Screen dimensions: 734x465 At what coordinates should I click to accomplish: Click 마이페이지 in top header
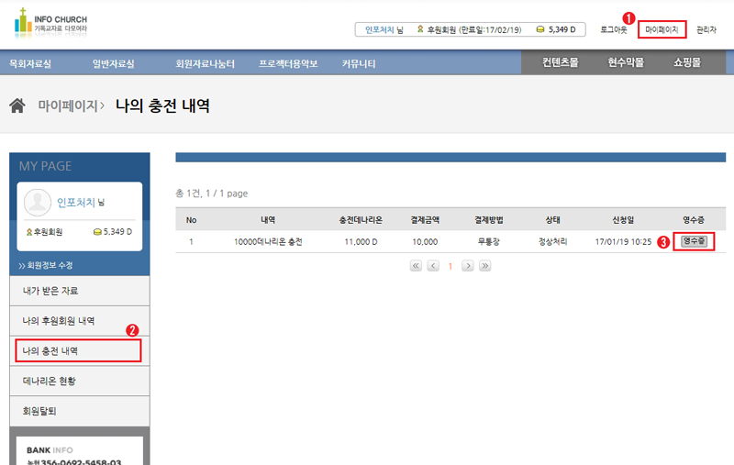click(662, 29)
